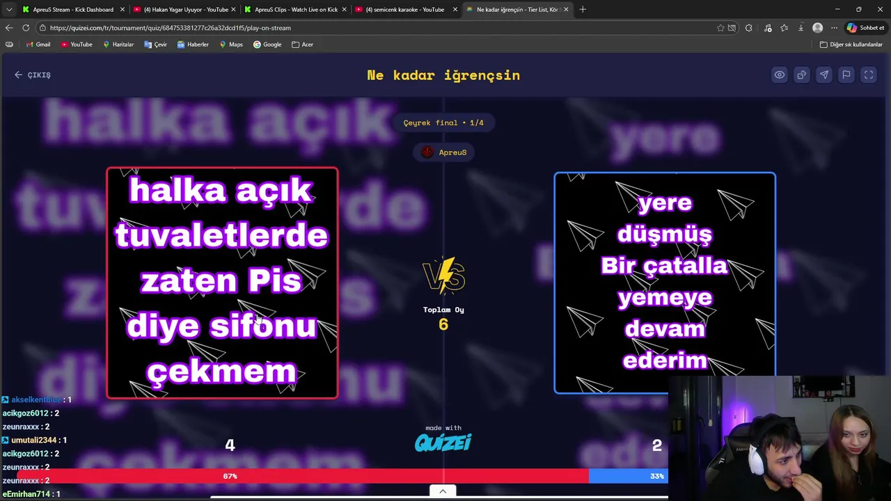Vote for the 'halka açık tuvaletlerde' card
891x501 pixels.
(x=222, y=283)
